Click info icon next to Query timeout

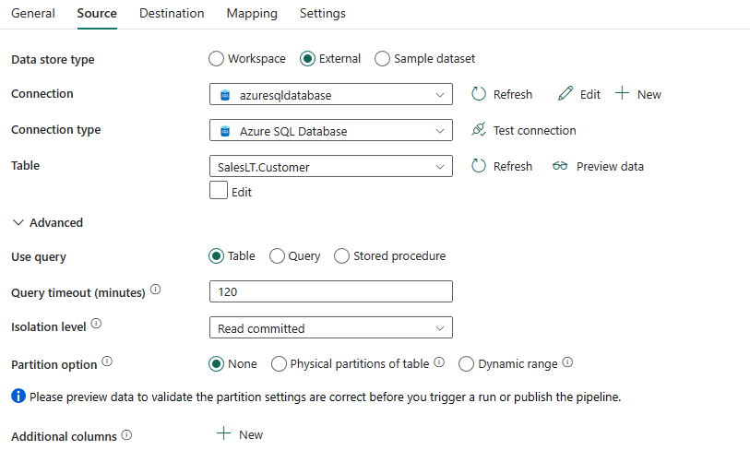(156, 290)
